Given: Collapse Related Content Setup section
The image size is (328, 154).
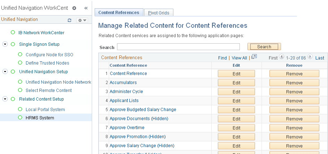Looking at the screenshot, I should point(5,99).
